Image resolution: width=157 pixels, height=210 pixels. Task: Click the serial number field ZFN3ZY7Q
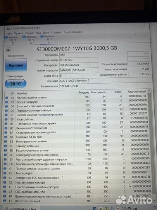click(x=79, y=60)
